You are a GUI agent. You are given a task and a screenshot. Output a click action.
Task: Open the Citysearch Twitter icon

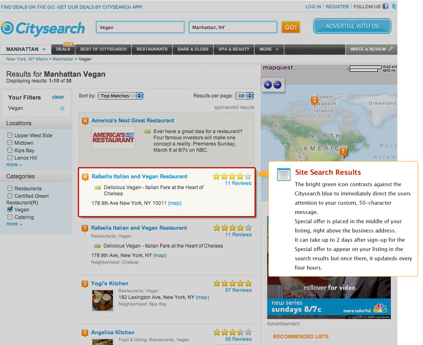point(394,6)
